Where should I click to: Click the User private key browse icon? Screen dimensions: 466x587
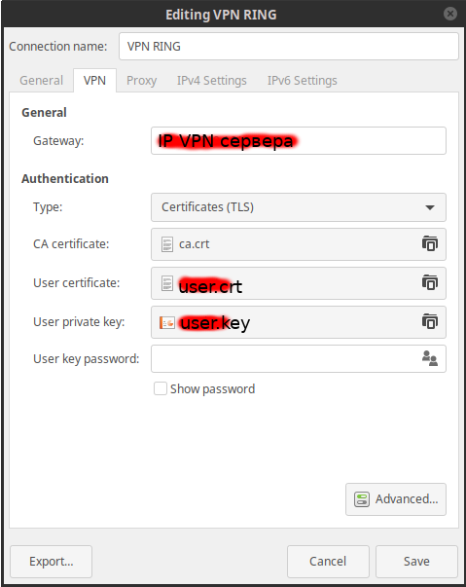[x=430, y=321]
